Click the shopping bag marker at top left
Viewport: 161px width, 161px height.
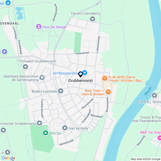coord(8,3)
